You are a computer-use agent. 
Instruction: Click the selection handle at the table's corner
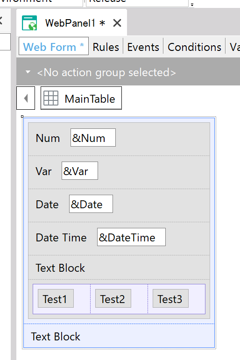pos(22,117)
